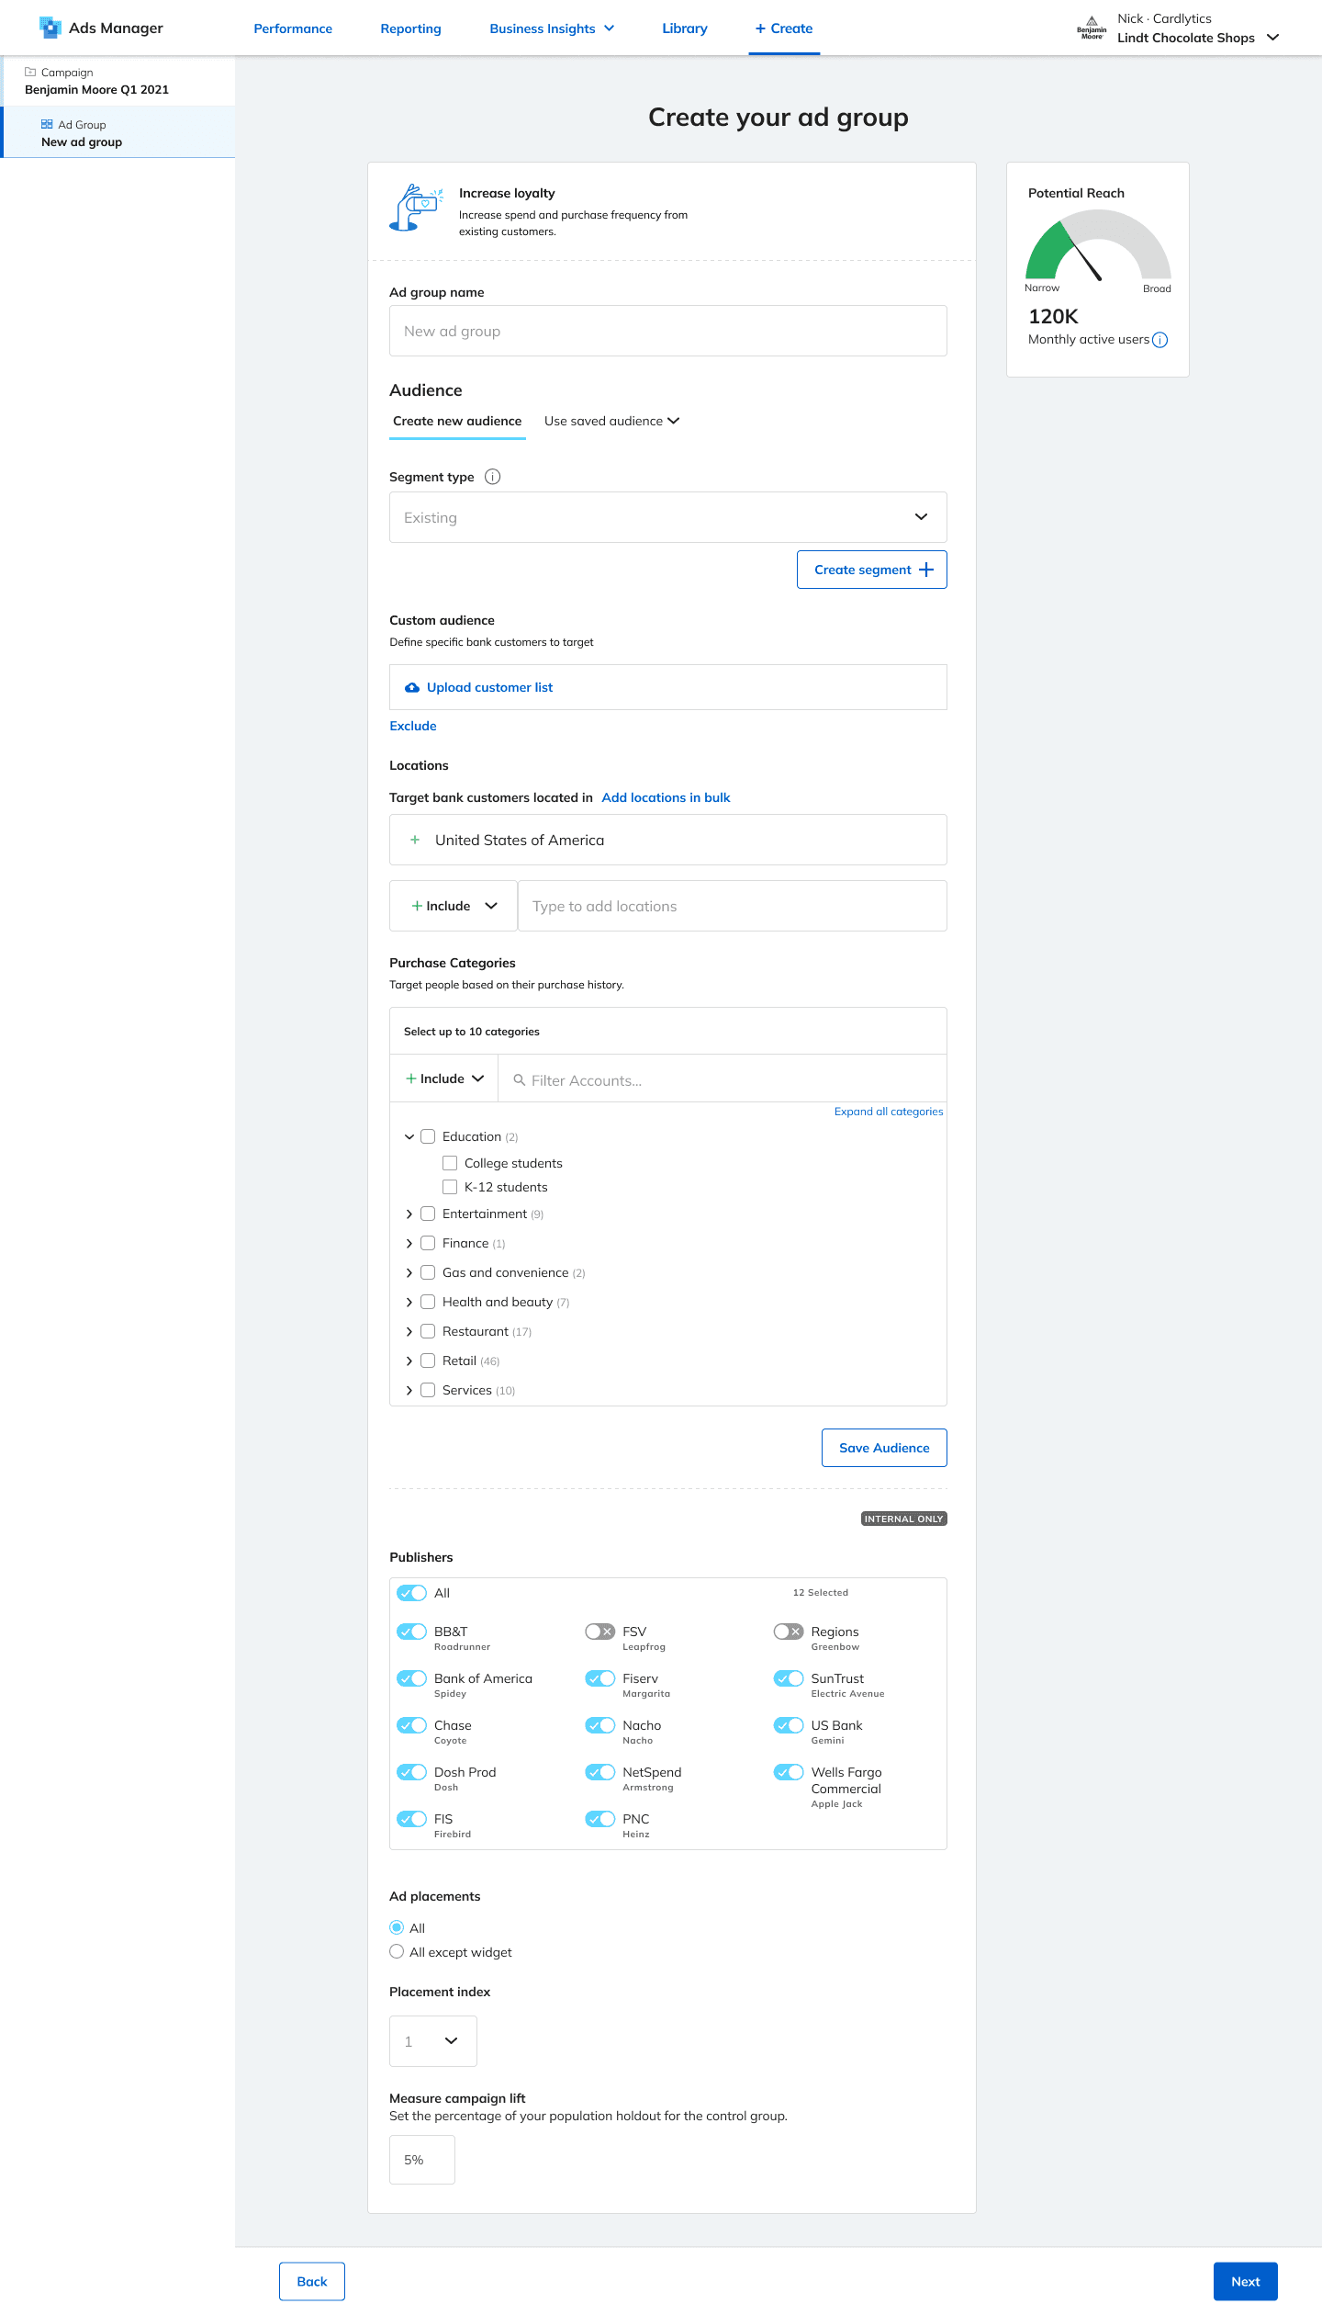
Task: Switch off the Fiserv publisher
Action: 600,1678
